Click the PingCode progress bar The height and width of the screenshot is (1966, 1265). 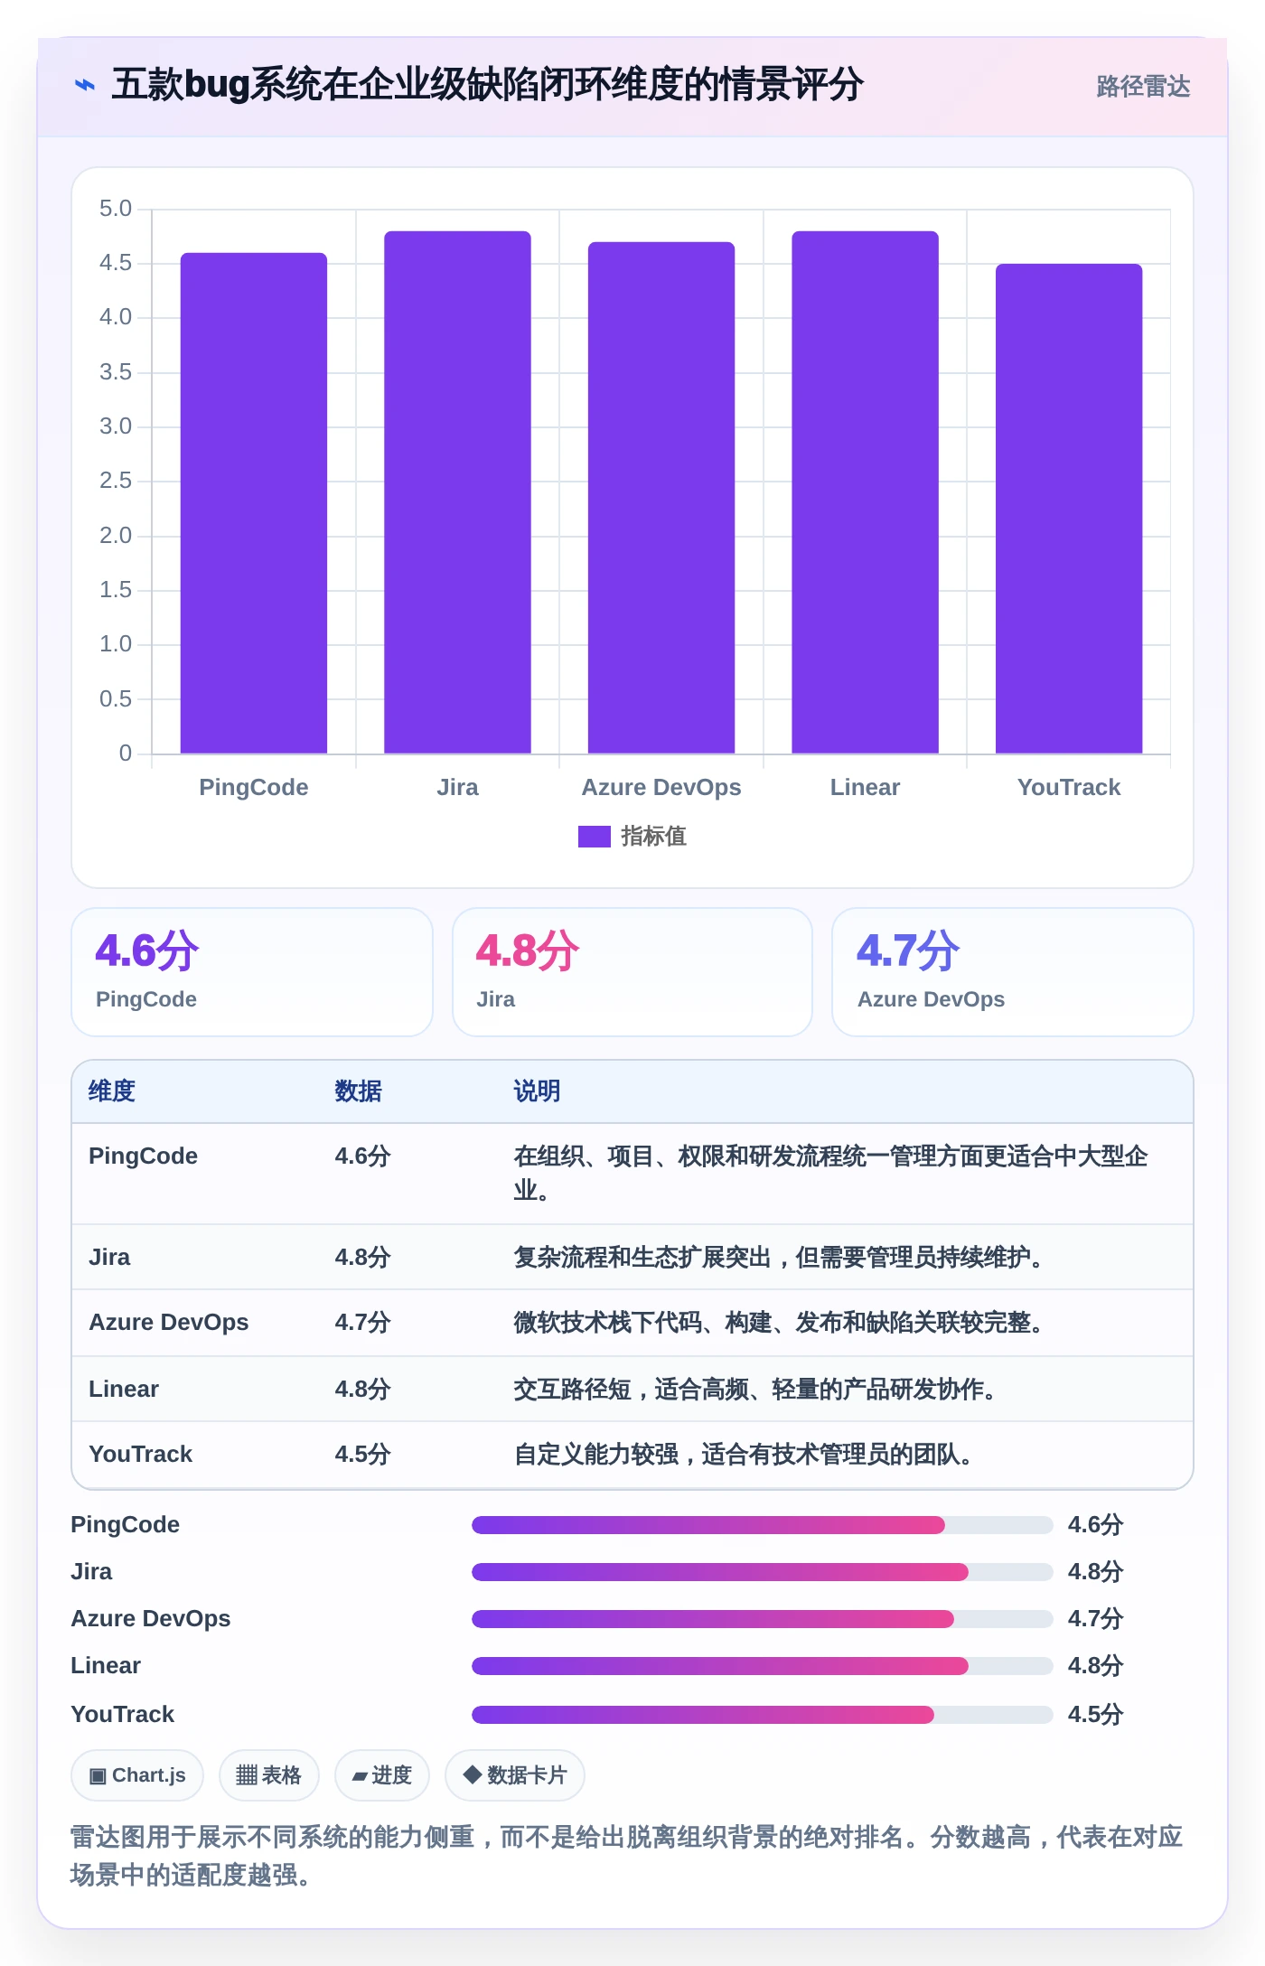[762, 1525]
